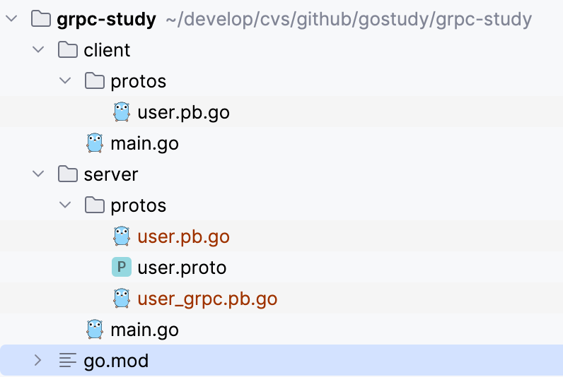Select the user_grpc.pb.go file name

[x=207, y=299]
